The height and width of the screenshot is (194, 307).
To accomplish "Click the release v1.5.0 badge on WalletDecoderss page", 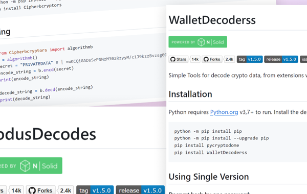I will pyautogui.click(x=281, y=59).
